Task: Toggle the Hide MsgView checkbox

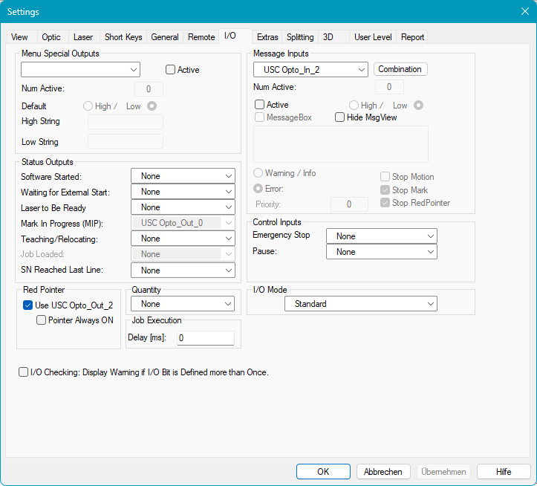Action: pos(339,117)
